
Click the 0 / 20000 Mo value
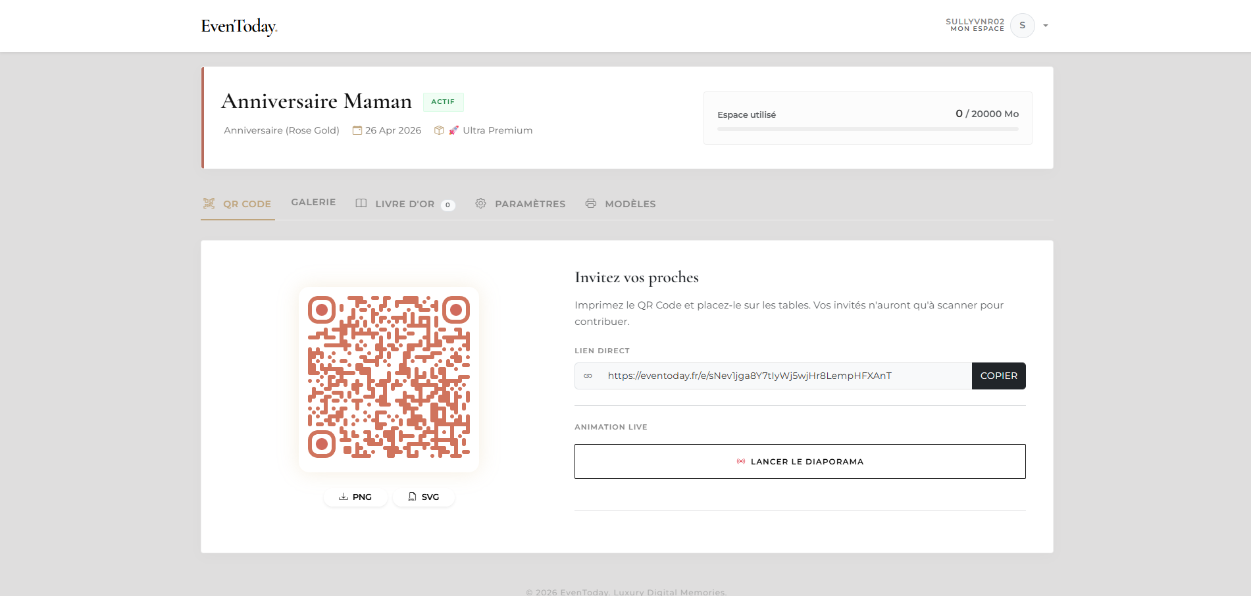click(x=987, y=114)
